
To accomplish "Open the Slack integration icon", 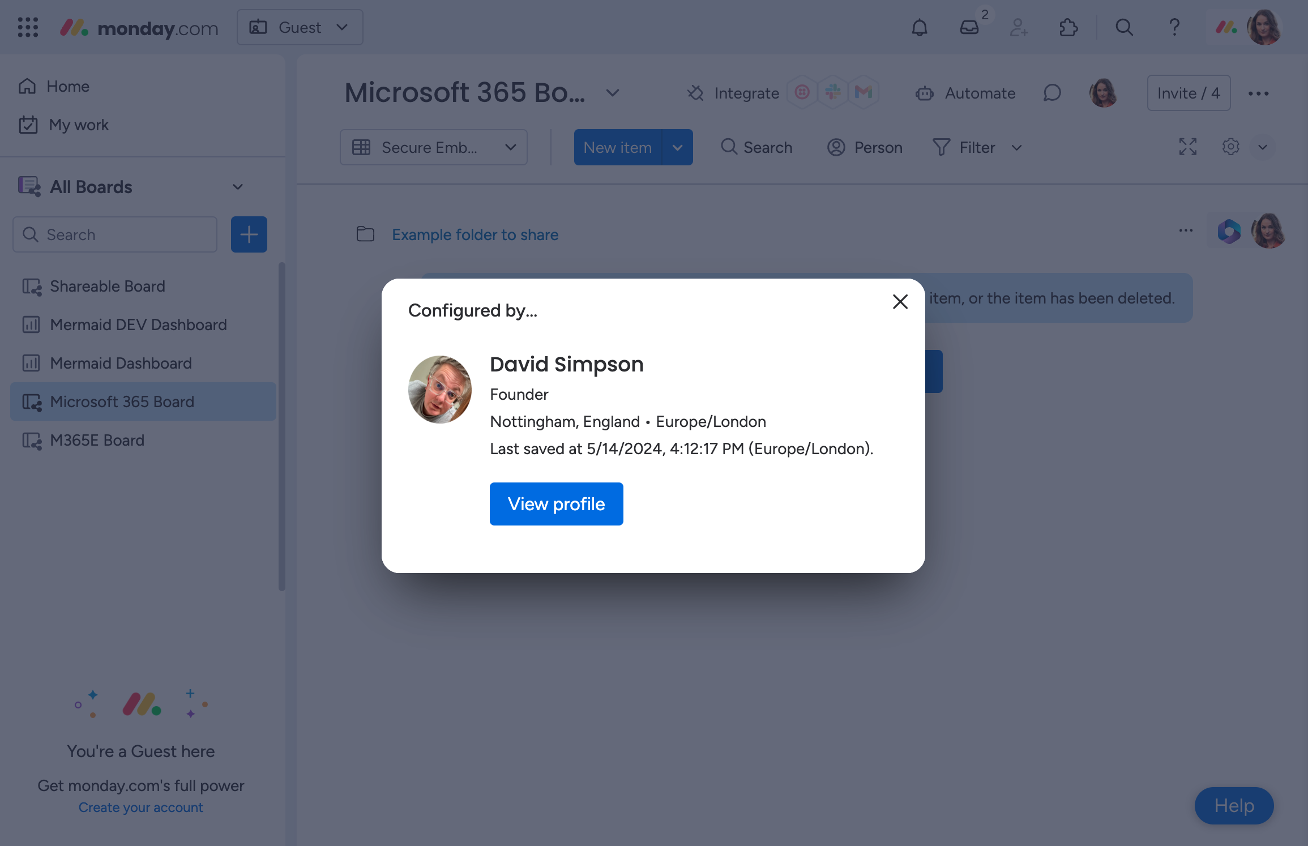I will tap(832, 92).
